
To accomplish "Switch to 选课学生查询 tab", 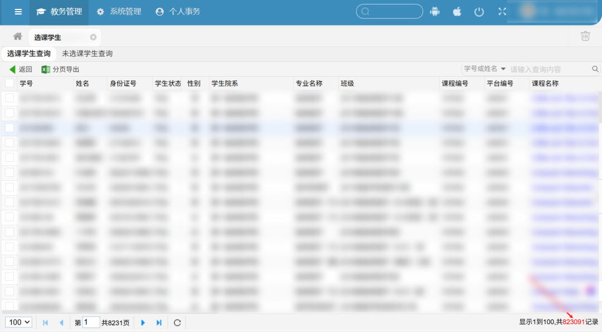I will tap(29, 53).
